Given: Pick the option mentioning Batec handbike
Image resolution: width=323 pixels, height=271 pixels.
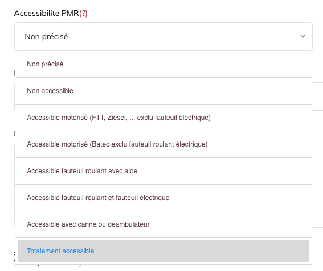Looking at the screenshot, I should (163, 144).
